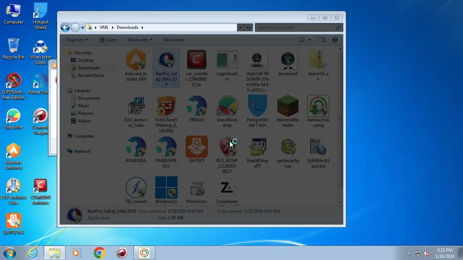The height and width of the screenshot is (260, 463).
Task: Open the Recycle Bin desktop icon
Action: point(13,49)
